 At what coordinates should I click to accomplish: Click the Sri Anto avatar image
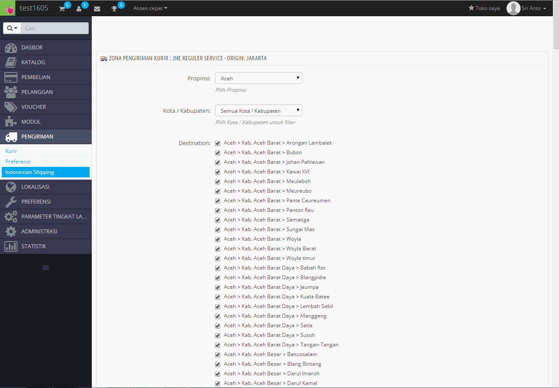pos(513,8)
